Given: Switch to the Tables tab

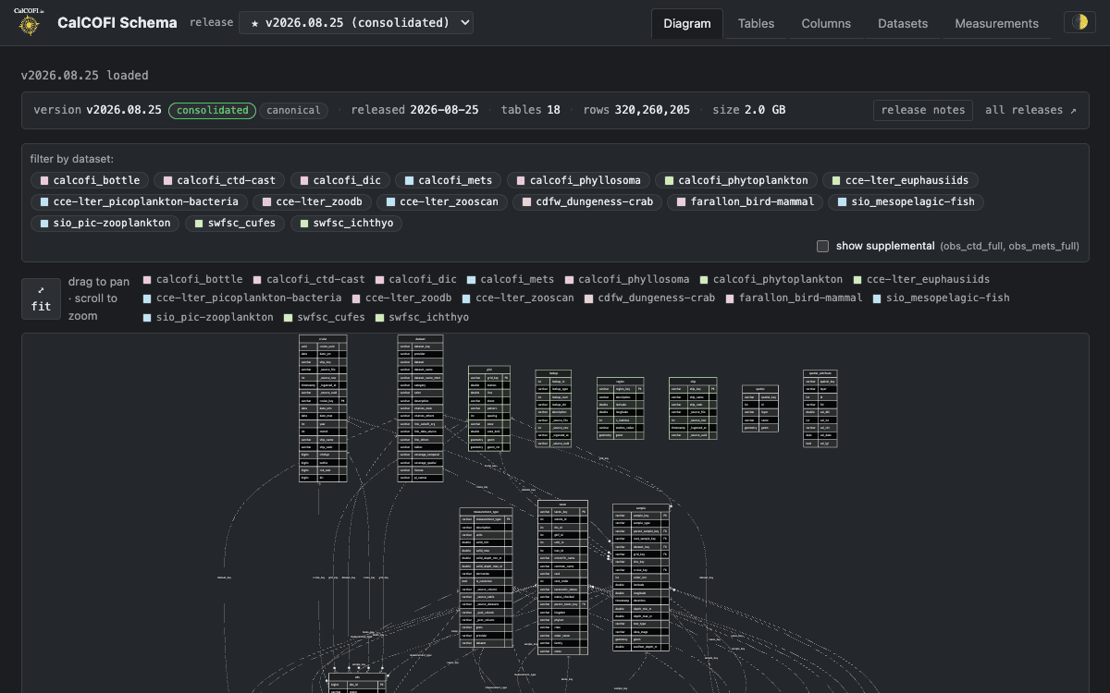Looking at the screenshot, I should click(x=756, y=23).
